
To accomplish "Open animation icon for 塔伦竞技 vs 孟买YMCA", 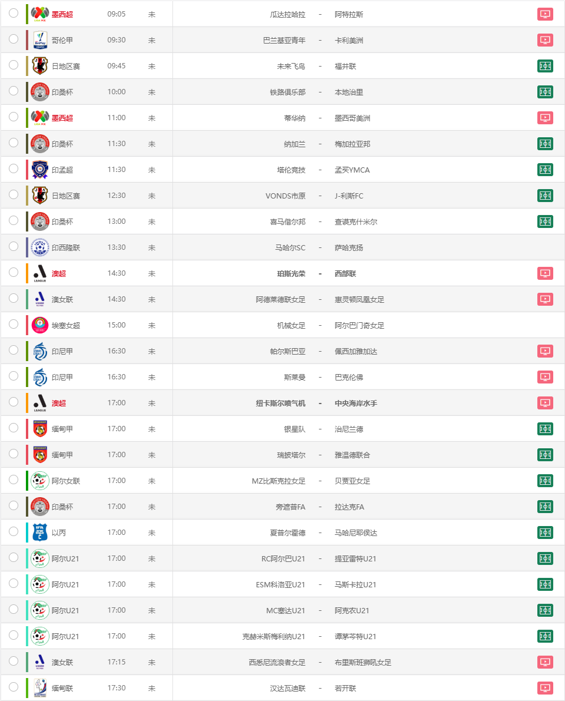I will tap(545, 170).
